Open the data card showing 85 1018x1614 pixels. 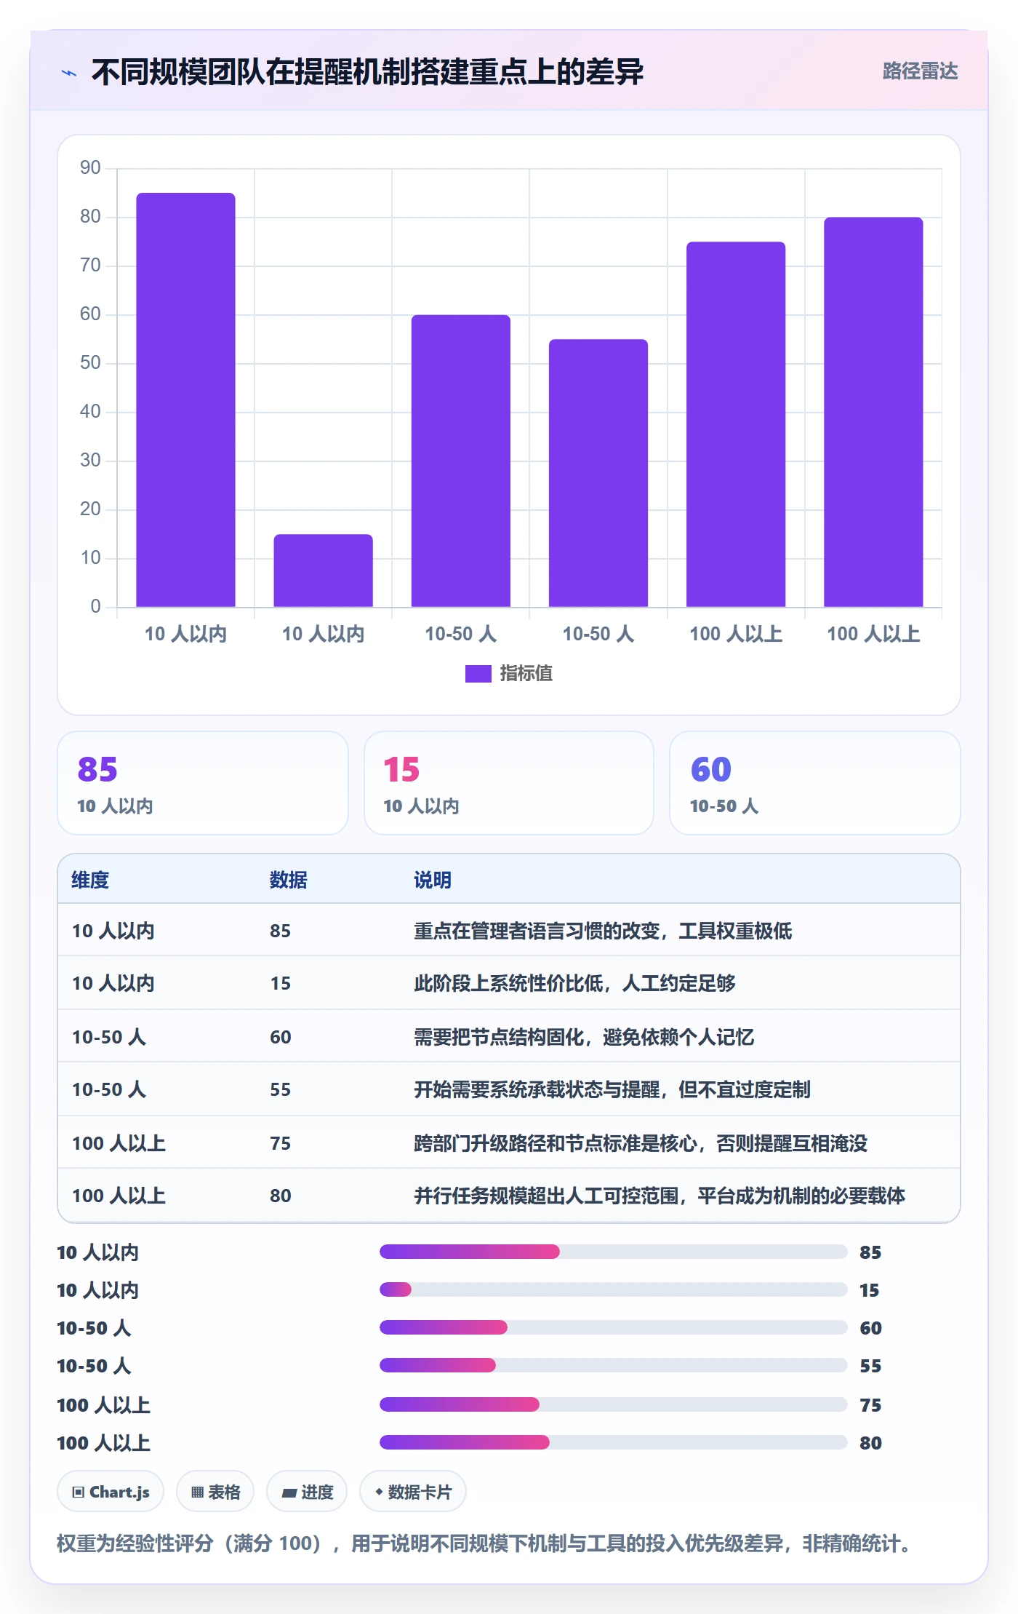coord(203,783)
